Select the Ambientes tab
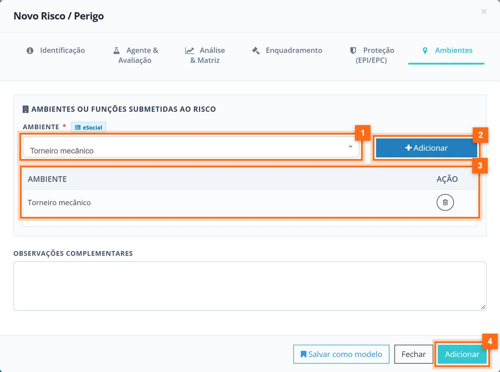 click(x=447, y=50)
